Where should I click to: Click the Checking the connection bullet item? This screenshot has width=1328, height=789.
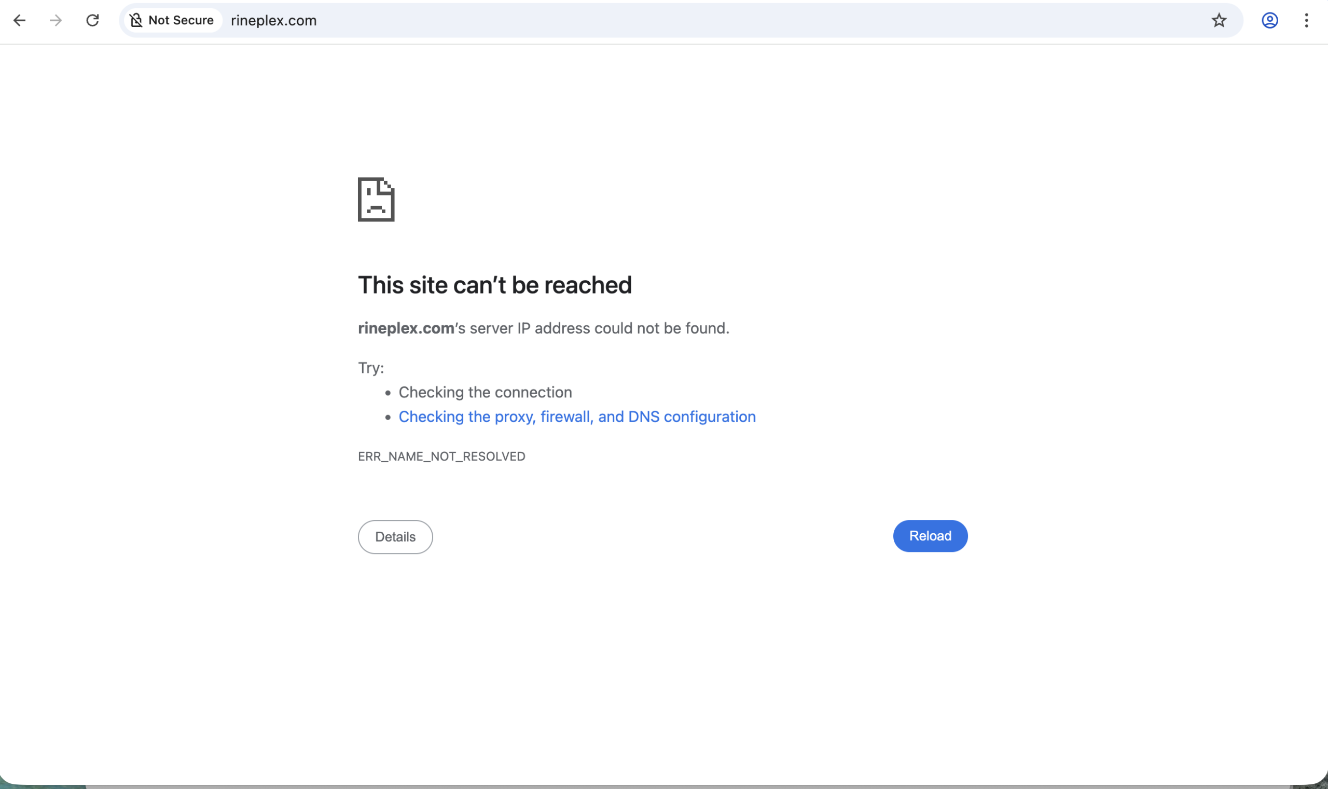[x=485, y=392]
